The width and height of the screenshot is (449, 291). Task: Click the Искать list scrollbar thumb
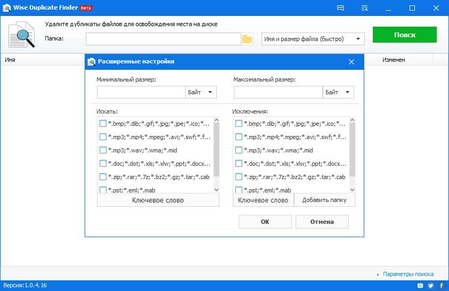pos(216,150)
